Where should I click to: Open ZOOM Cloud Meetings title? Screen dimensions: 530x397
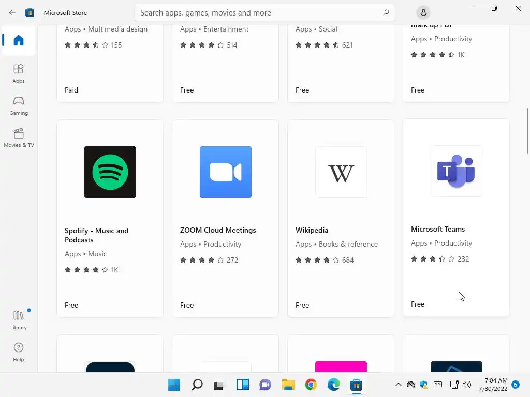coord(218,230)
